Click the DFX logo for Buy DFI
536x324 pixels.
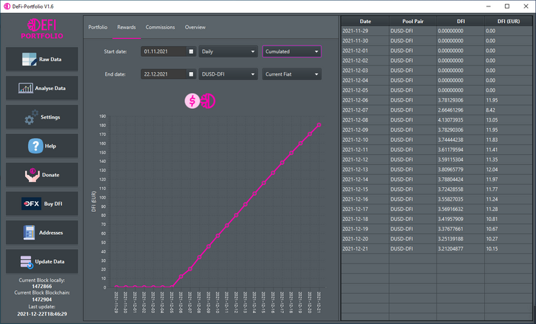[30, 204]
